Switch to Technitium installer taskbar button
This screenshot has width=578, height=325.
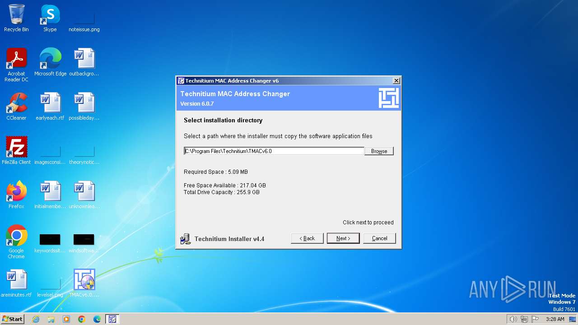click(112, 319)
